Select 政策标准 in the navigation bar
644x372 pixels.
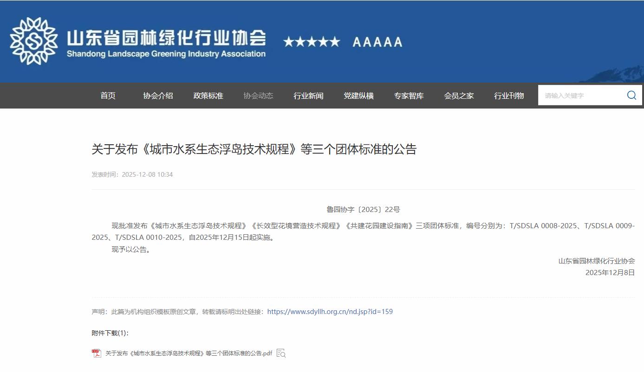click(x=208, y=96)
